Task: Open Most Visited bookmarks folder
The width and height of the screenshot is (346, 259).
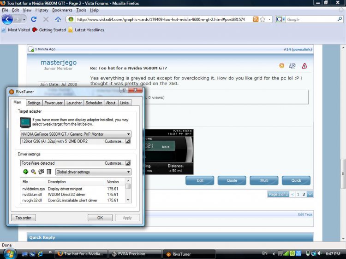Action: click(16, 30)
